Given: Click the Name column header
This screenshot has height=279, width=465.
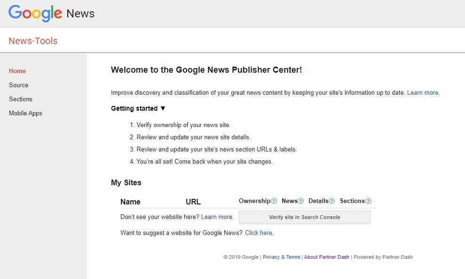Looking at the screenshot, I should point(130,202).
